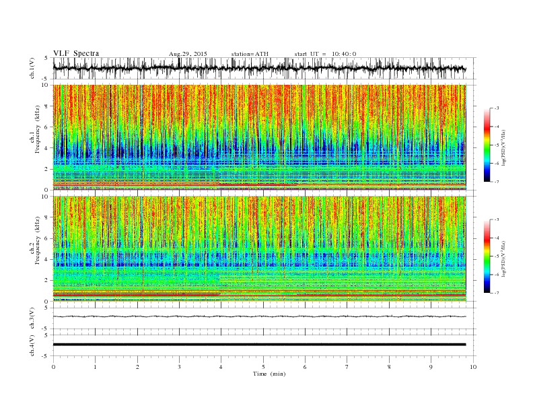Click the "-4" label on ch.2 color scale
The image size is (533, 412).
pos(496,238)
